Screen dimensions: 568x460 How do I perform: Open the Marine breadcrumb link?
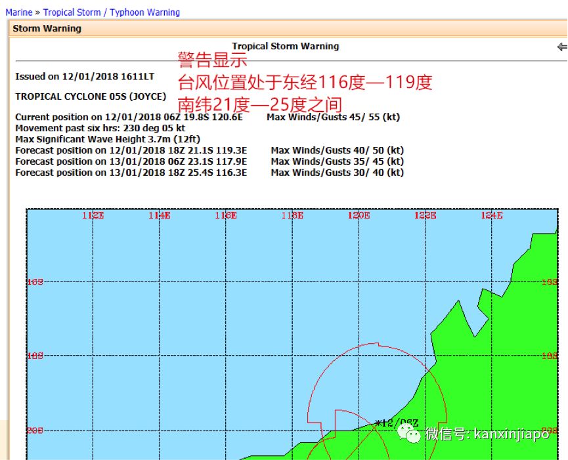point(18,12)
